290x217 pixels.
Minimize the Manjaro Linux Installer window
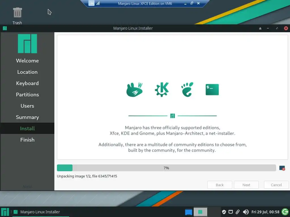pyautogui.click(x=268, y=28)
